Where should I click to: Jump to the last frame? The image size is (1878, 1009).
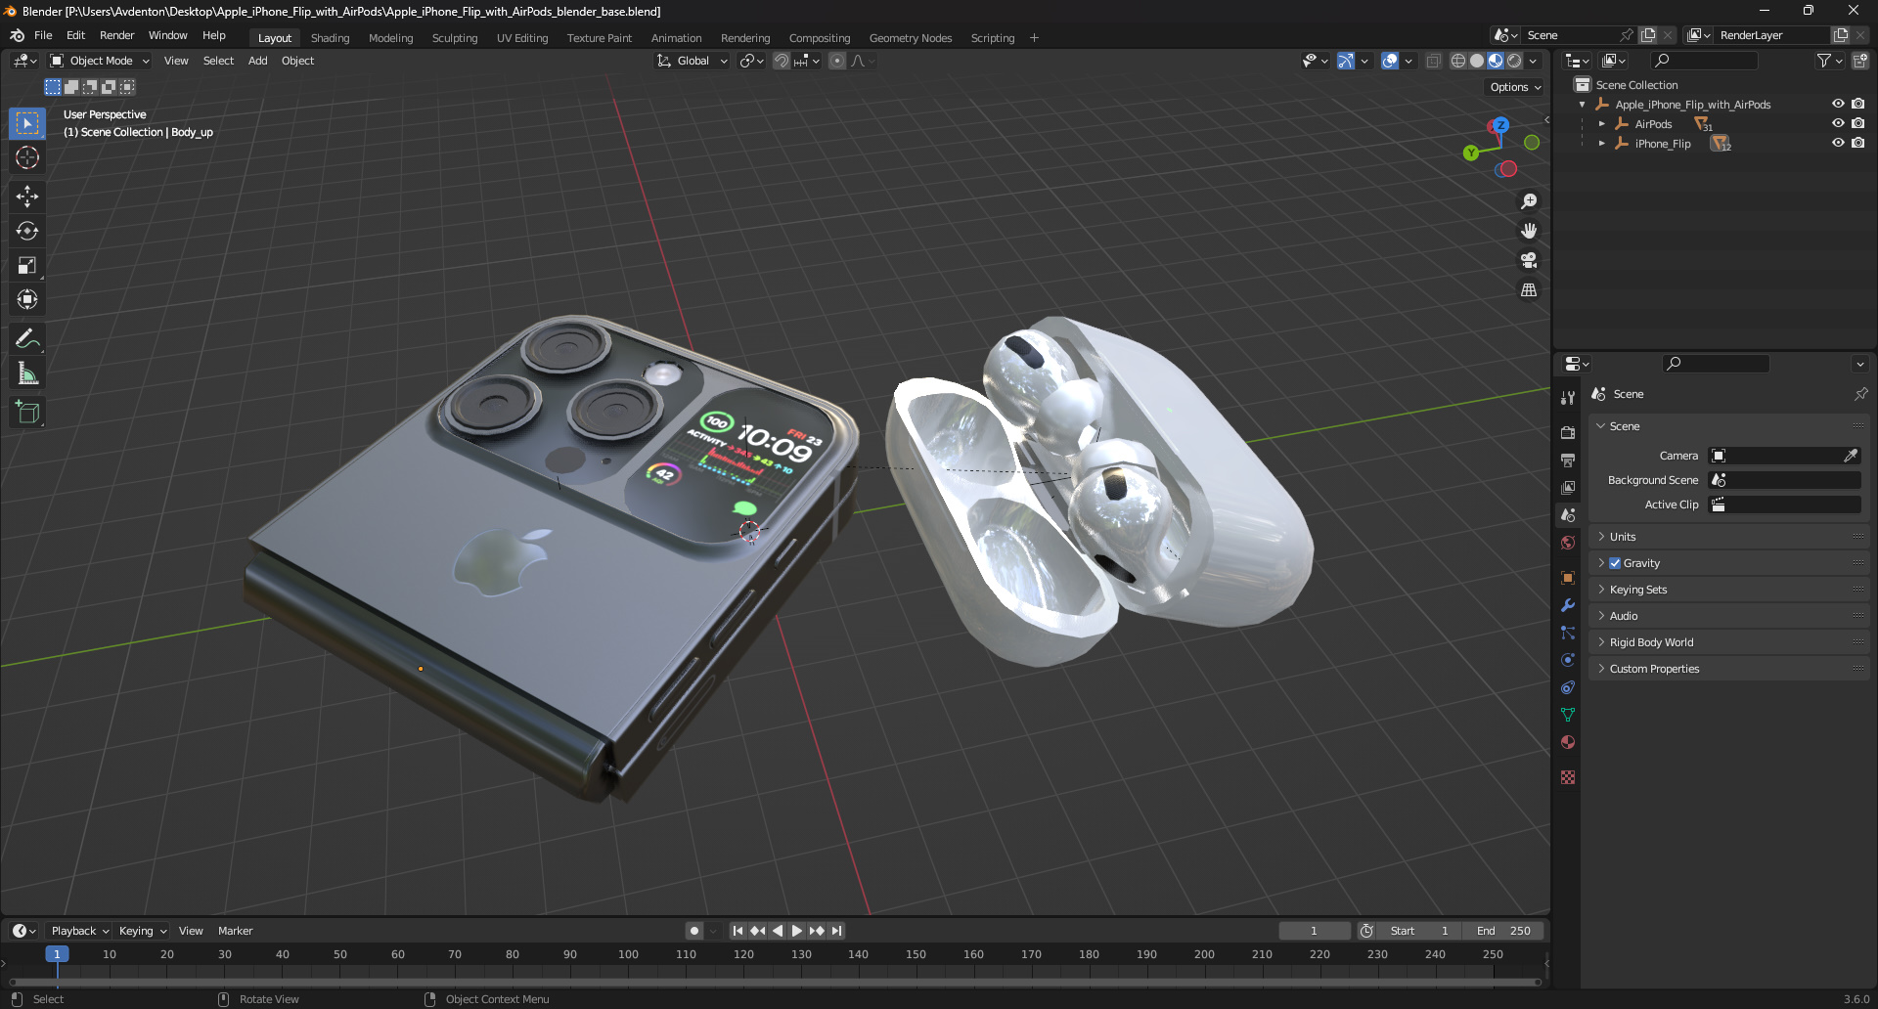836,931
